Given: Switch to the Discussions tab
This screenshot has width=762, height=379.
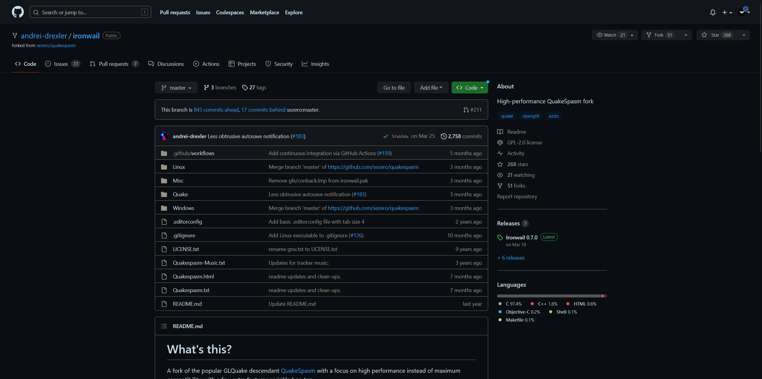Looking at the screenshot, I should click(166, 64).
